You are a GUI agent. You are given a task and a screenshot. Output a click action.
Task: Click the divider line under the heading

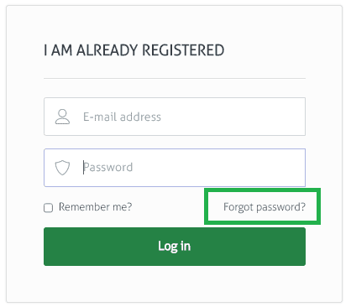tap(175, 79)
